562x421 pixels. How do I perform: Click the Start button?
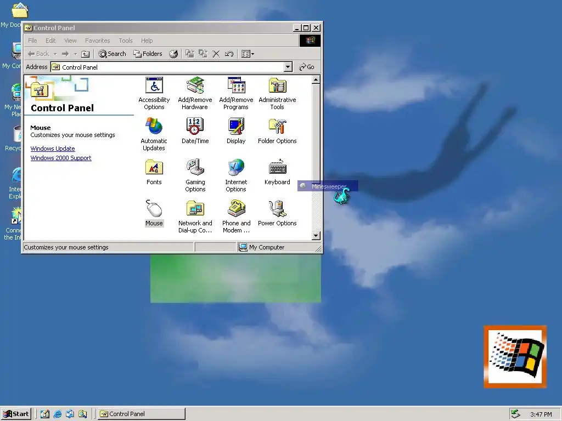(16, 414)
